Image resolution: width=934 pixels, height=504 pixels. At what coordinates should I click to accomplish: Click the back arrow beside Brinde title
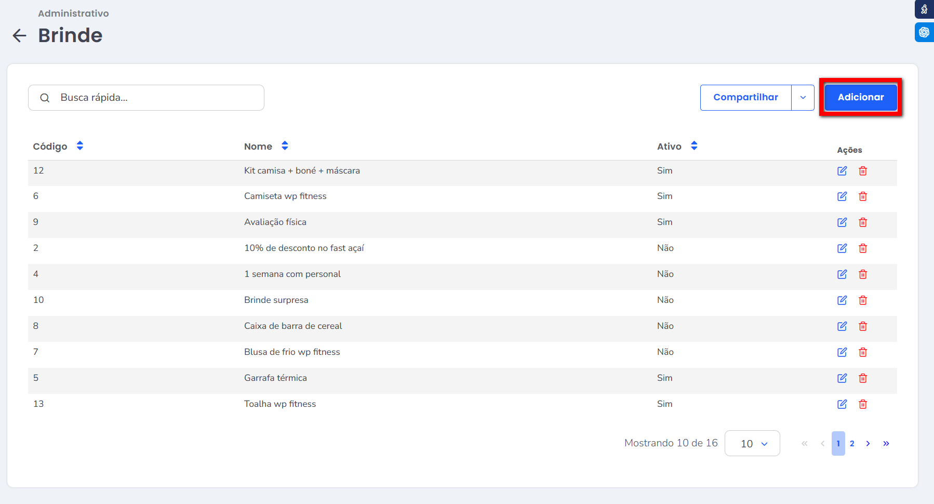(19, 36)
